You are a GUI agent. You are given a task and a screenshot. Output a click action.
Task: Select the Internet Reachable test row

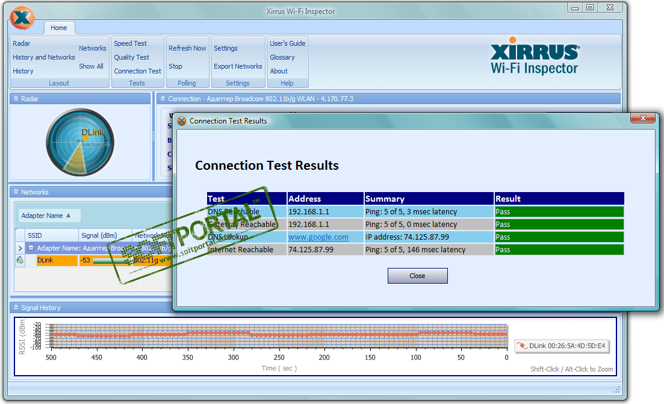tap(415, 250)
